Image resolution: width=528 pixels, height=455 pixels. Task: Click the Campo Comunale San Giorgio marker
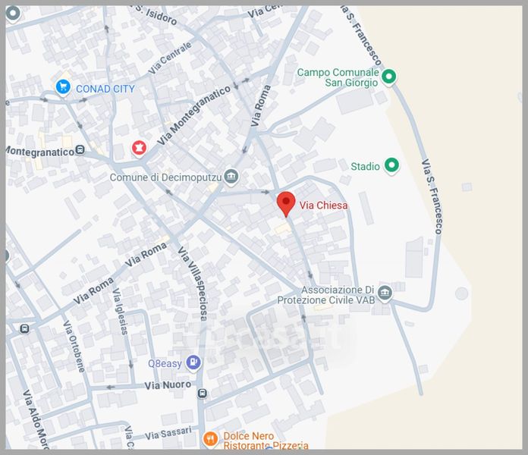388,77
